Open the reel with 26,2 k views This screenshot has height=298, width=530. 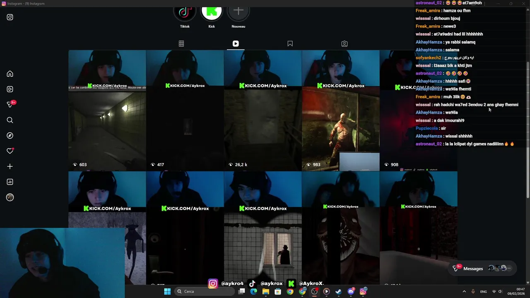[263, 111]
